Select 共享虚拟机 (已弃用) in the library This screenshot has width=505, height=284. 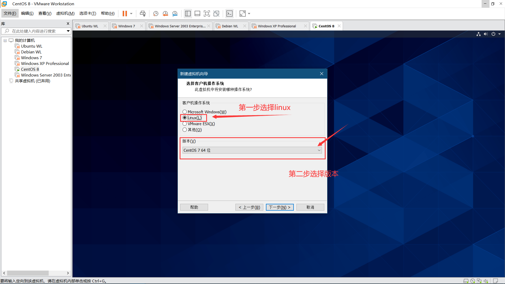pos(32,81)
